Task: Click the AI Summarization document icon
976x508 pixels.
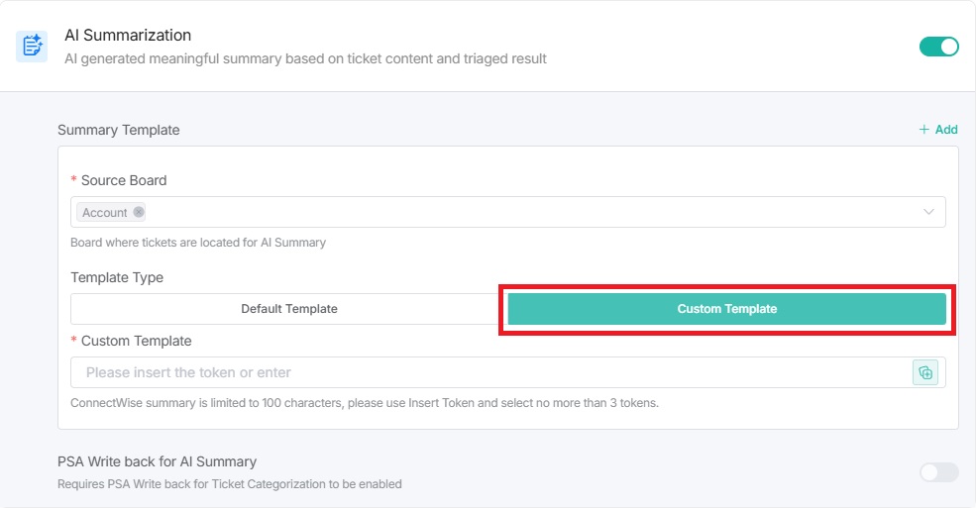Action: [x=32, y=46]
